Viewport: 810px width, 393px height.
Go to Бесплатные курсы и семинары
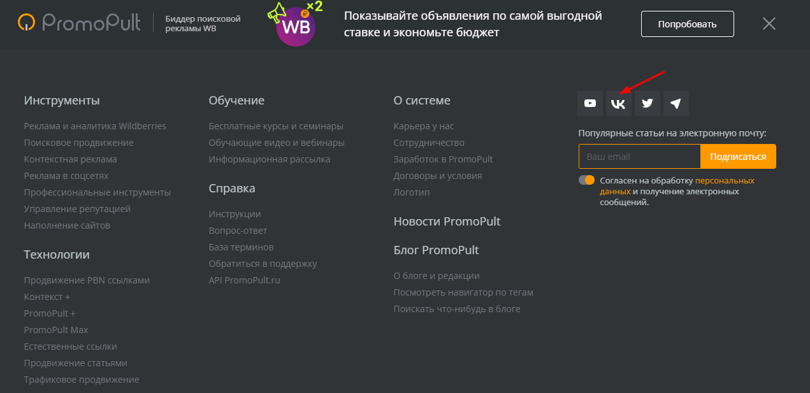coord(276,126)
